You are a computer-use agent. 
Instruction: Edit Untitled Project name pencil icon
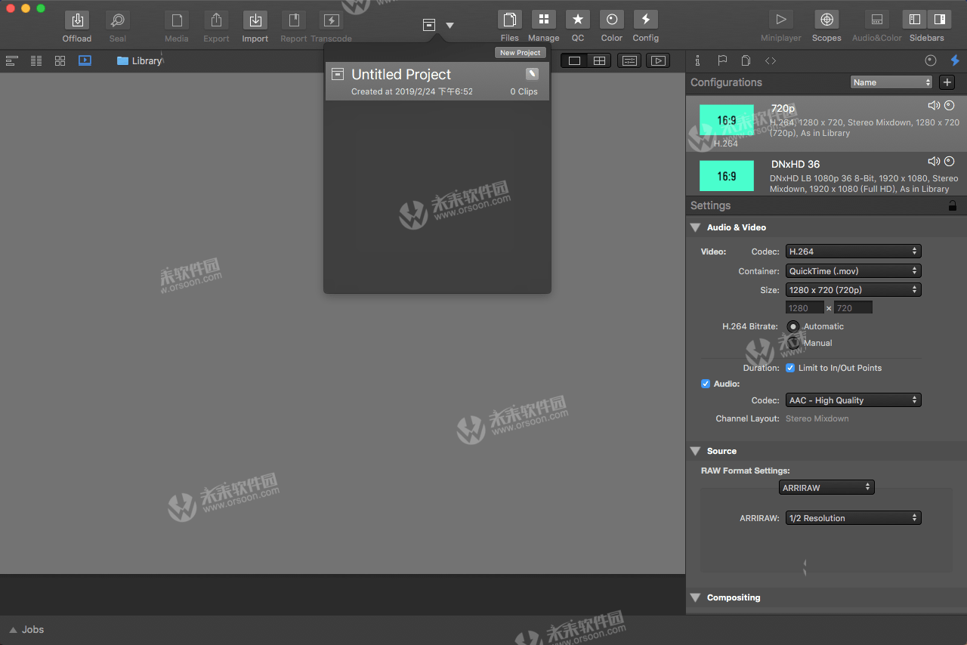[x=533, y=73]
